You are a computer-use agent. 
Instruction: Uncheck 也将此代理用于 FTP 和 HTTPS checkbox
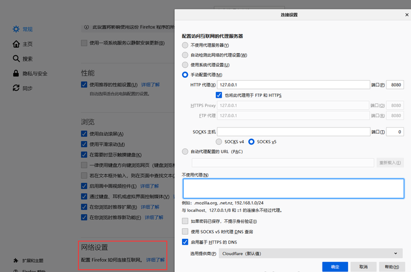click(x=219, y=95)
